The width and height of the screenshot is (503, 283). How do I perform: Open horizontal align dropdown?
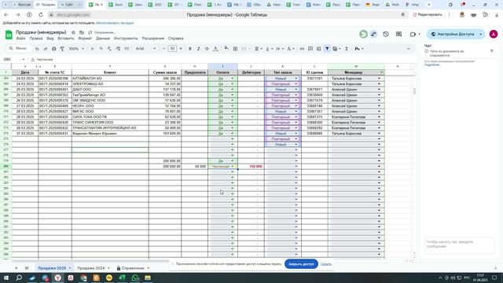click(x=259, y=49)
